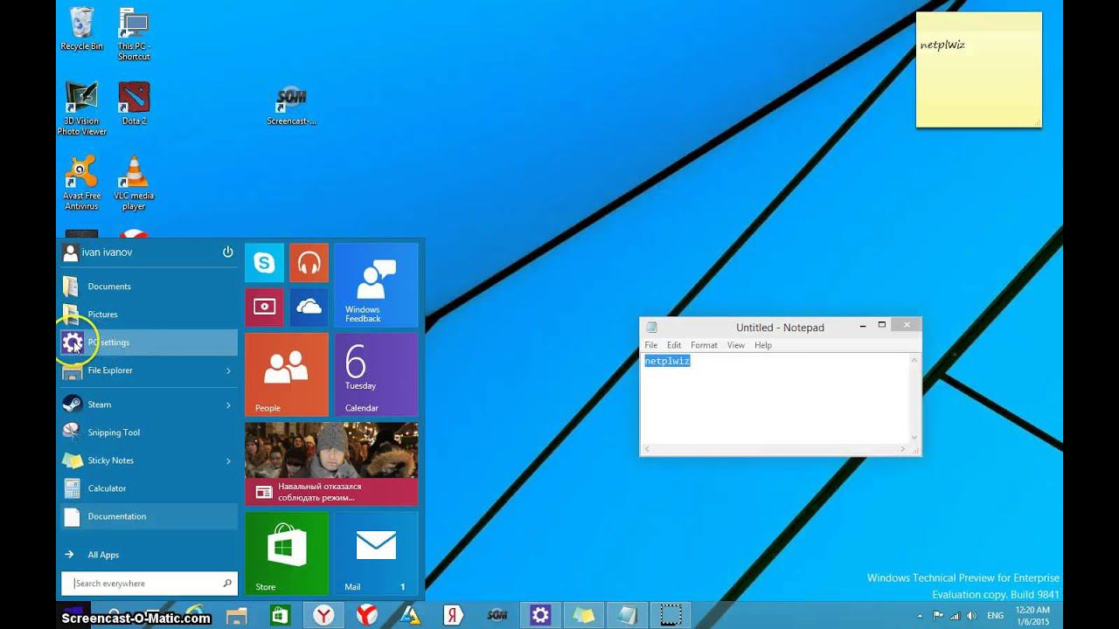Switch to Notepad taskbar button
The height and width of the screenshot is (629, 1119).
coord(627,615)
